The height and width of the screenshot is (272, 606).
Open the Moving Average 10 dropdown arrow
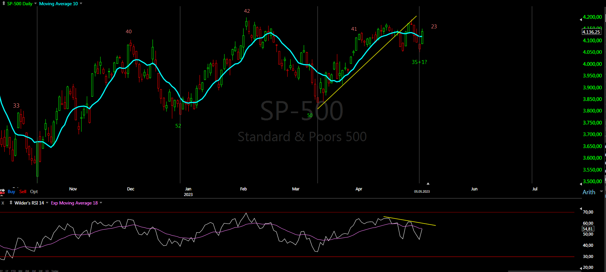coord(81,4)
